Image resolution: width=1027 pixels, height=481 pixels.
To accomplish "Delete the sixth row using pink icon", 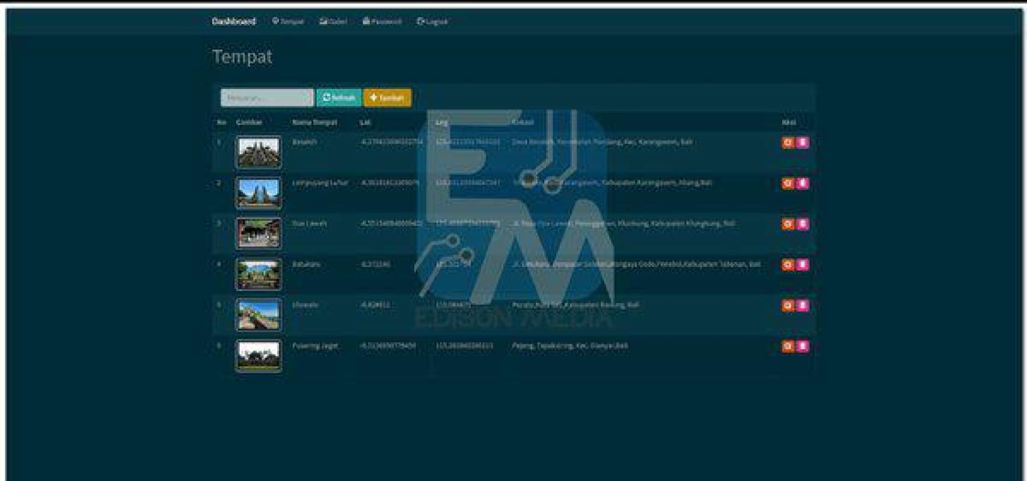I will (802, 346).
